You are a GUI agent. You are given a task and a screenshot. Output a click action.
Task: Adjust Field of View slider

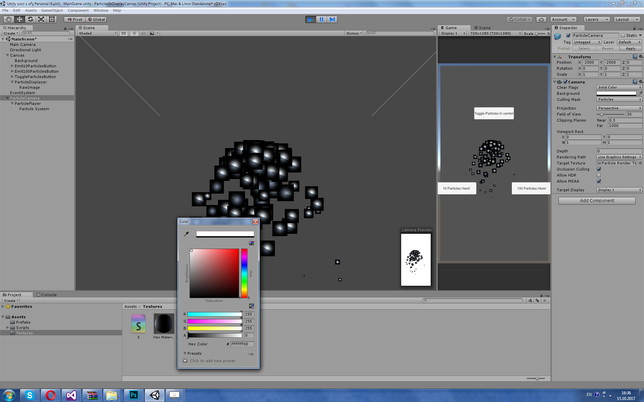coord(610,114)
